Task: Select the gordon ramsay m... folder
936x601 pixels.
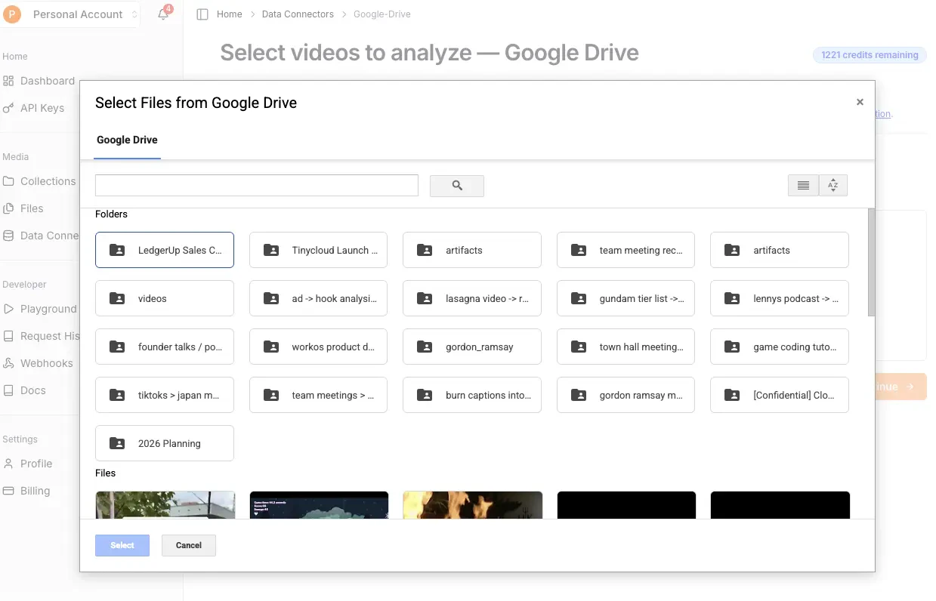Action: coord(626,395)
